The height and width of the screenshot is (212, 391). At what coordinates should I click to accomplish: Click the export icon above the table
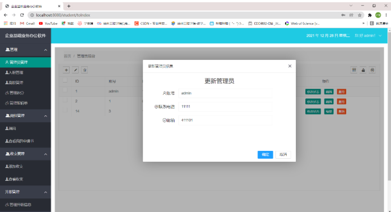(x=363, y=70)
